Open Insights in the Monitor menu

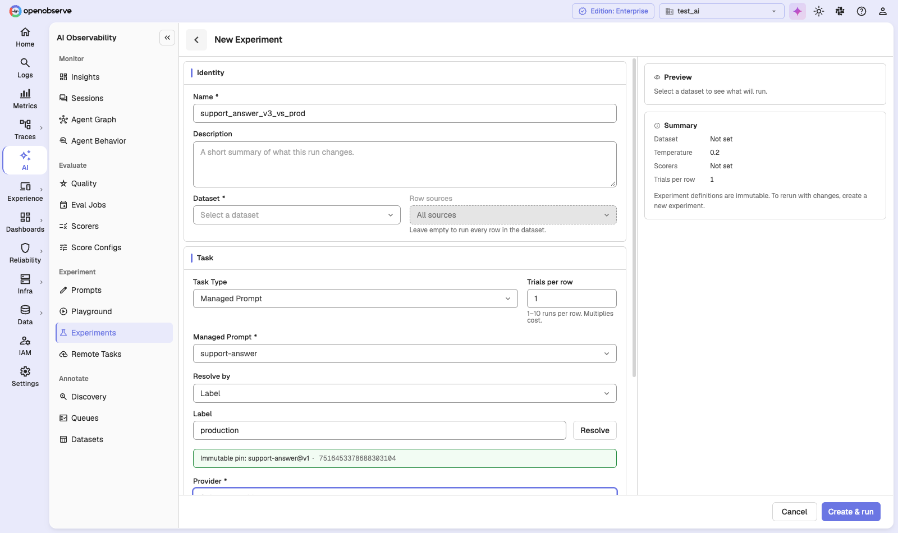(114, 77)
